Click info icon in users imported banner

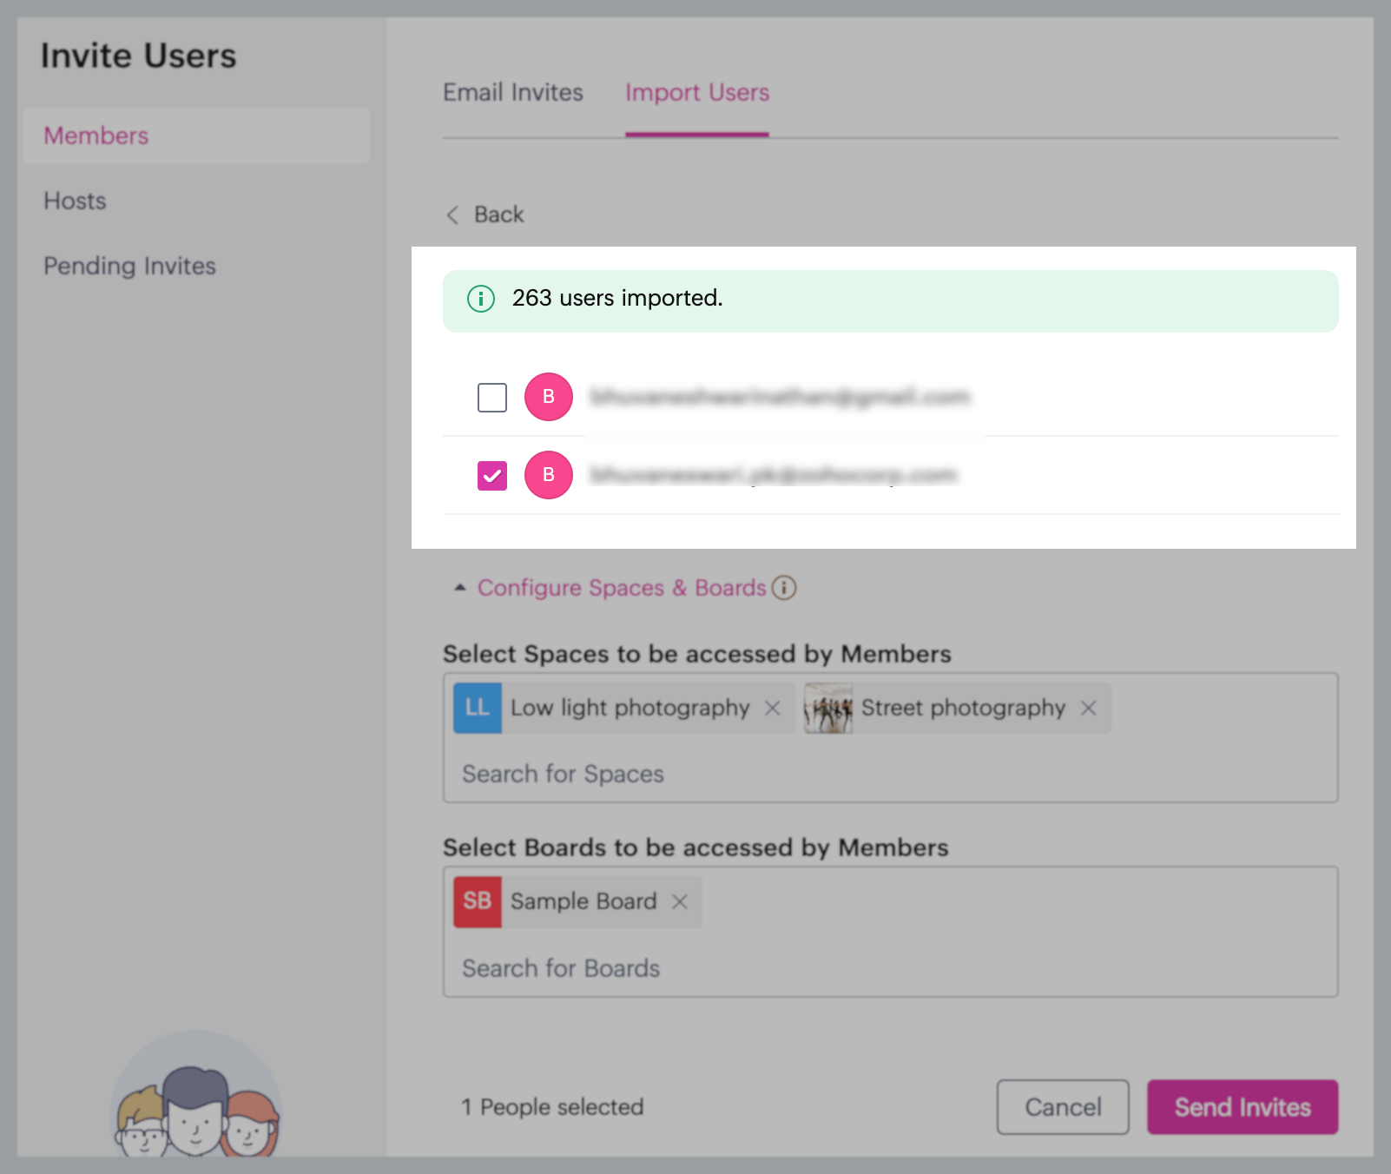click(x=481, y=299)
